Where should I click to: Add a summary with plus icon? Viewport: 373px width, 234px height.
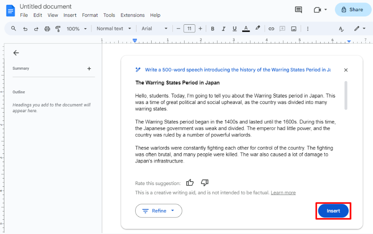click(x=89, y=68)
